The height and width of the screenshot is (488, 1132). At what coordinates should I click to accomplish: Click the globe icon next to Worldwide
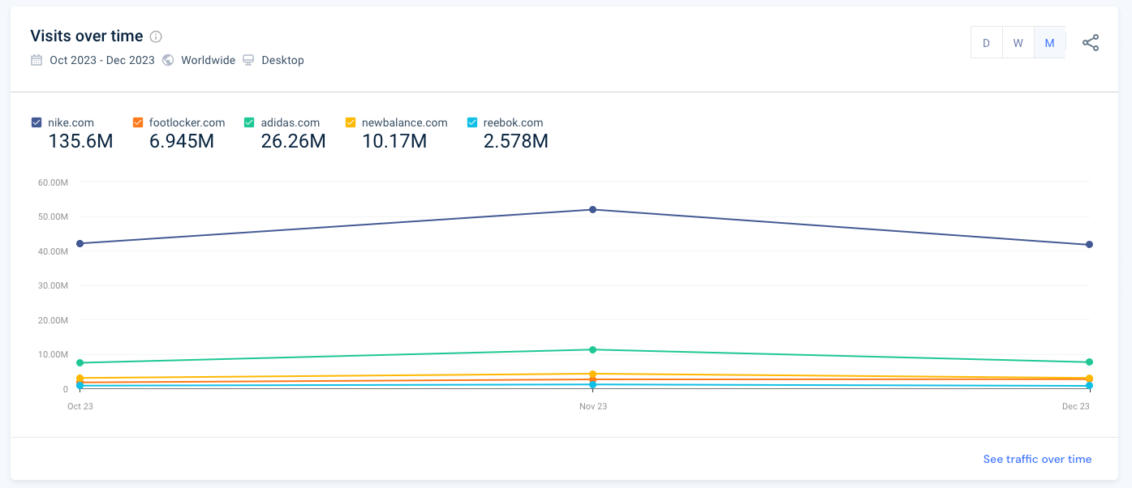[x=168, y=60]
